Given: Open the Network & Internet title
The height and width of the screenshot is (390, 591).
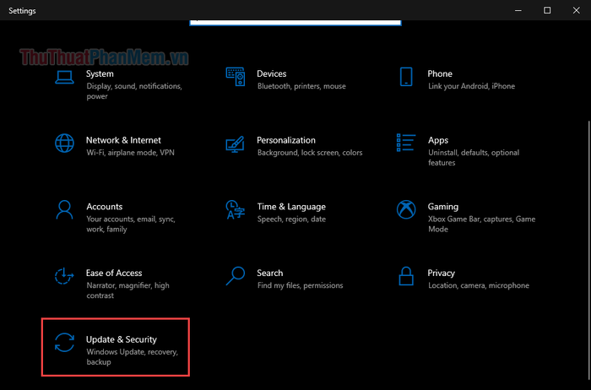Looking at the screenshot, I should point(123,140).
